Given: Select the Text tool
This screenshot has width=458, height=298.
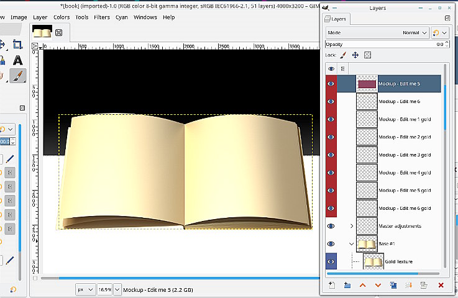Looking at the screenshot, I should [x=17, y=60].
